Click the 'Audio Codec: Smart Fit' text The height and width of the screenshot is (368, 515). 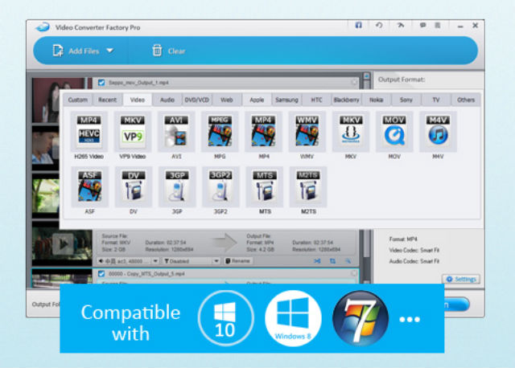(x=414, y=261)
